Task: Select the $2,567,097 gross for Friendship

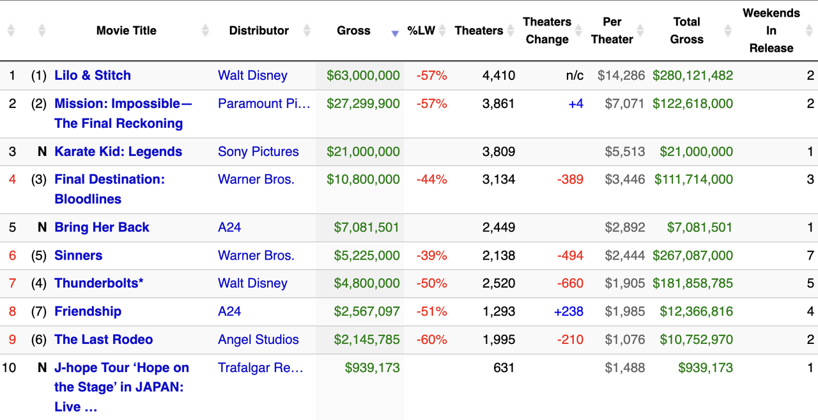Action: 367,311
